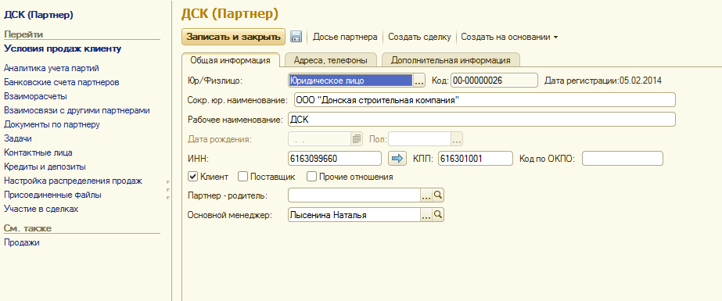The height and width of the screenshot is (301, 722).
Task: Open Условия продаж клиенту link
Action: point(63,48)
